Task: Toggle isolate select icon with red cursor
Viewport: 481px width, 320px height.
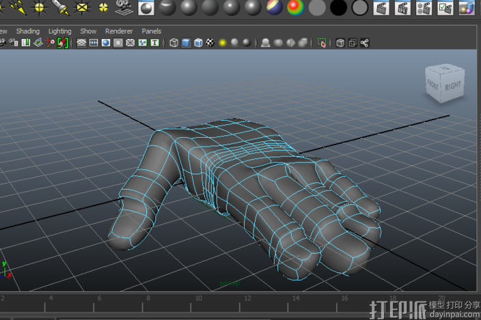Action: [322, 43]
